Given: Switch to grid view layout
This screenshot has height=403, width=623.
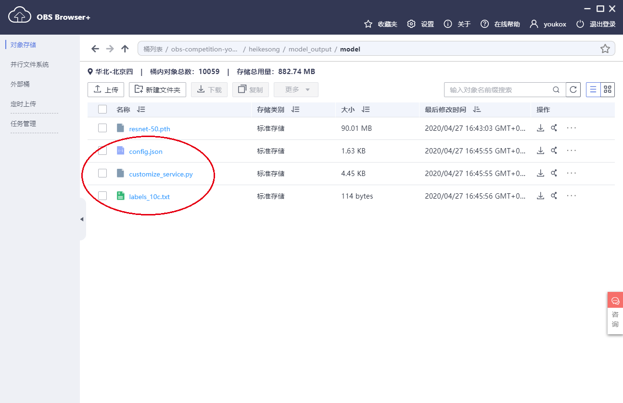Looking at the screenshot, I should click(x=607, y=89).
